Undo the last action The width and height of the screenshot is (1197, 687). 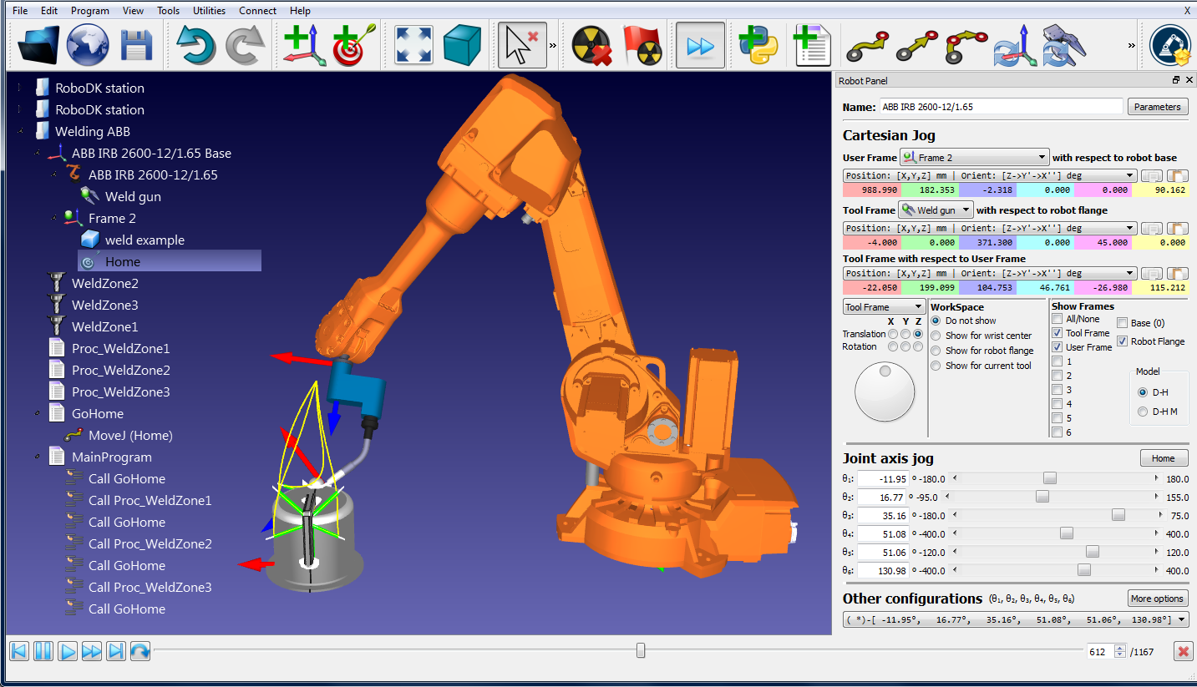[195, 43]
